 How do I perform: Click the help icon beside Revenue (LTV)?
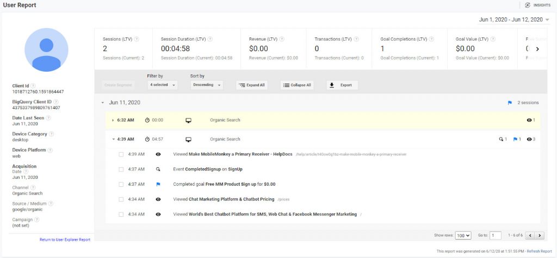[x=282, y=39]
